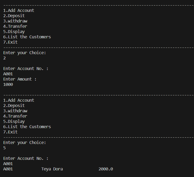Click '7.Exit' in the first menu
The width and height of the screenshot is (194, 177).
tap(10, 42)
